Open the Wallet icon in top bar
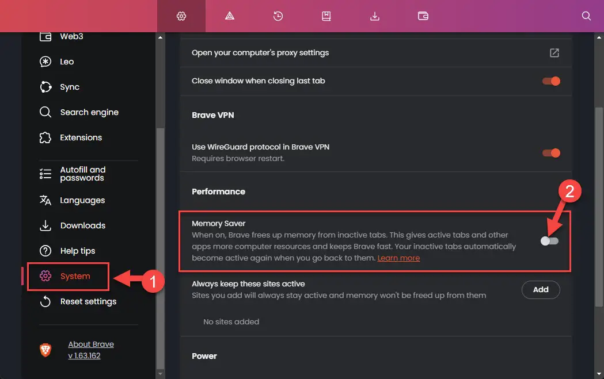The image size is (604, 379). tap(423, 16)
